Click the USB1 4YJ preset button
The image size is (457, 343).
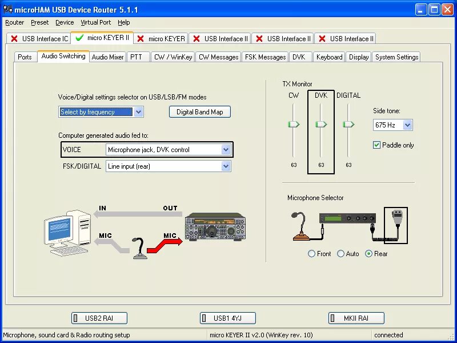(227, 318)
